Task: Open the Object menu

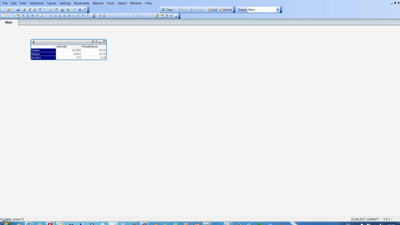Action: (122, 3)
